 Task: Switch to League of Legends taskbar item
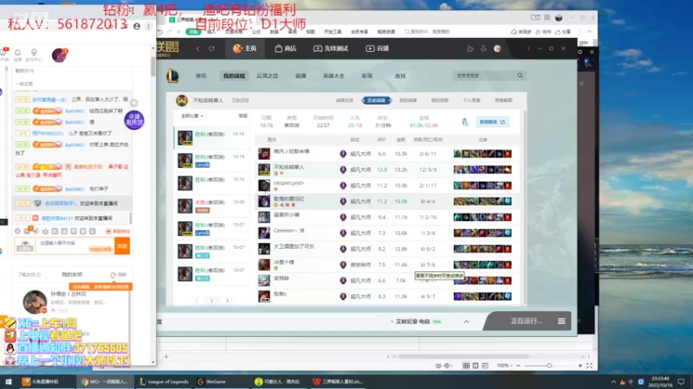coord(164,381)
